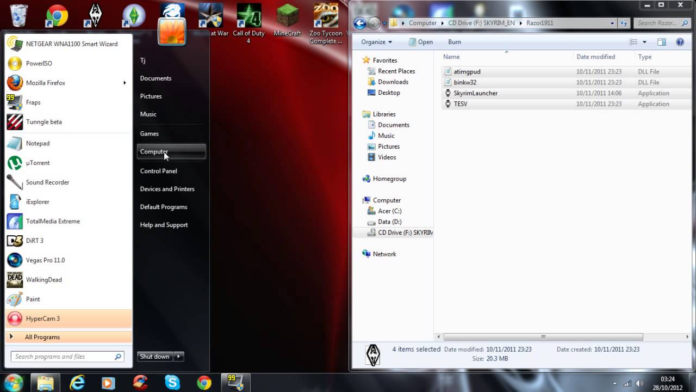Open Paint from Start menu
The width and height of the screenshot is (696, 392).
pos(69,299)
